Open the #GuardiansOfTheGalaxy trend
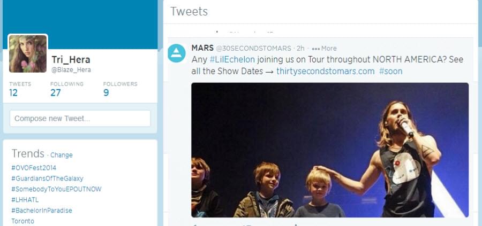This screenshot has height=226, width=482. [47, 178]
